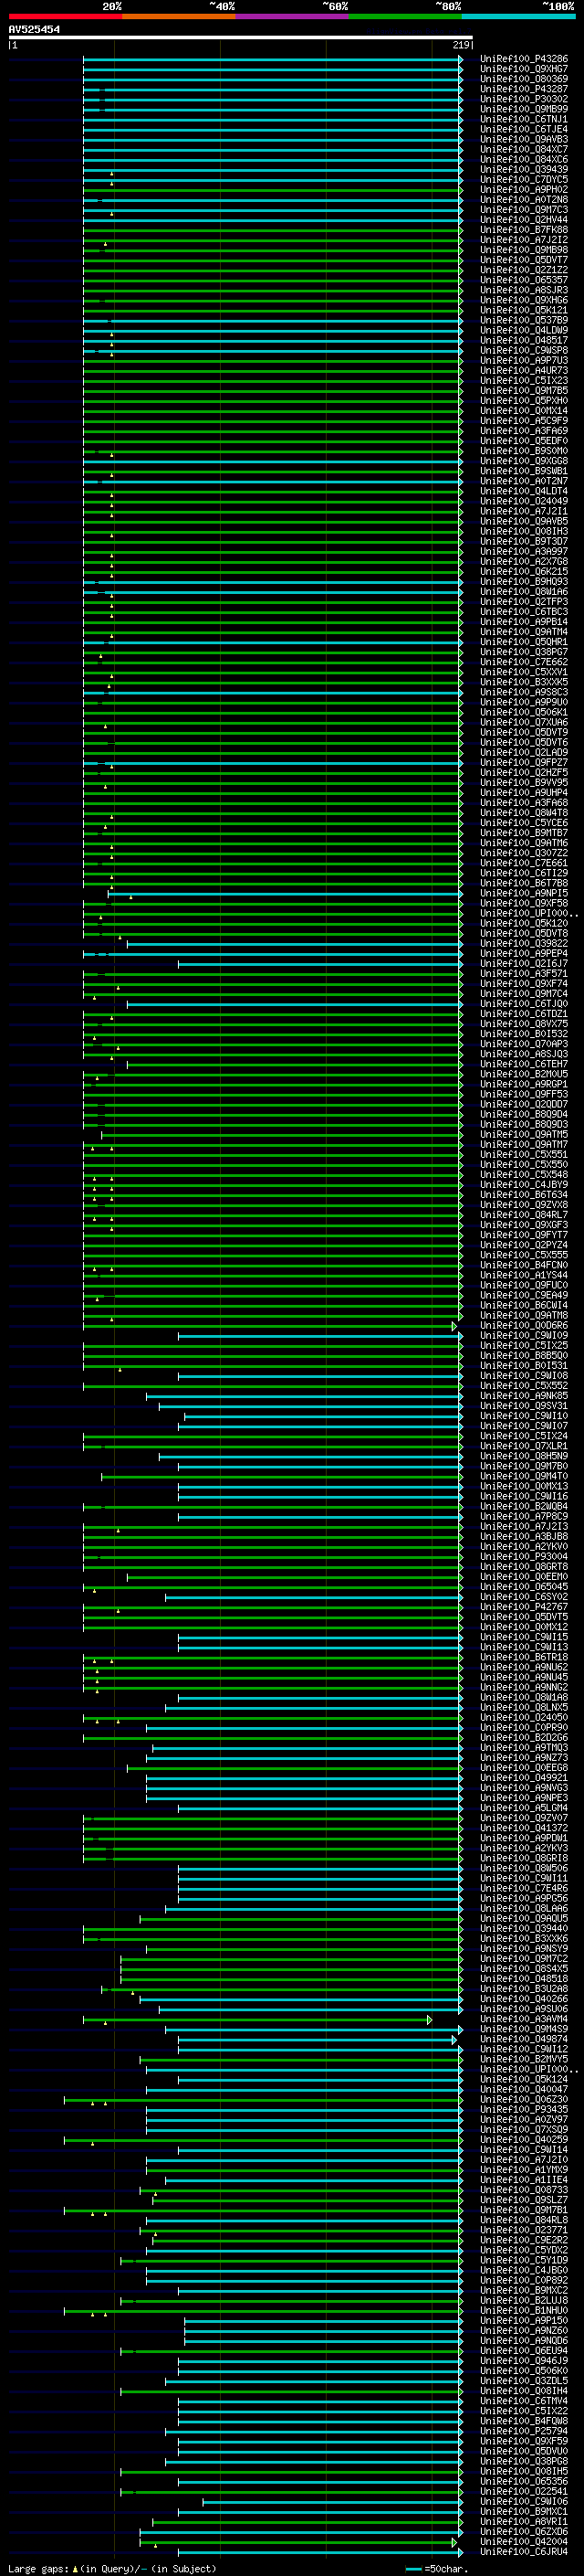Select hit label UniRef100_B6TR18

click(x=524, y=1657)
